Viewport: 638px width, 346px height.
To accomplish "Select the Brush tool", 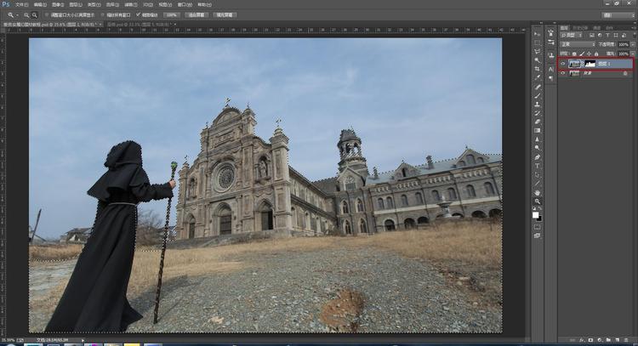I will (537, 95).
